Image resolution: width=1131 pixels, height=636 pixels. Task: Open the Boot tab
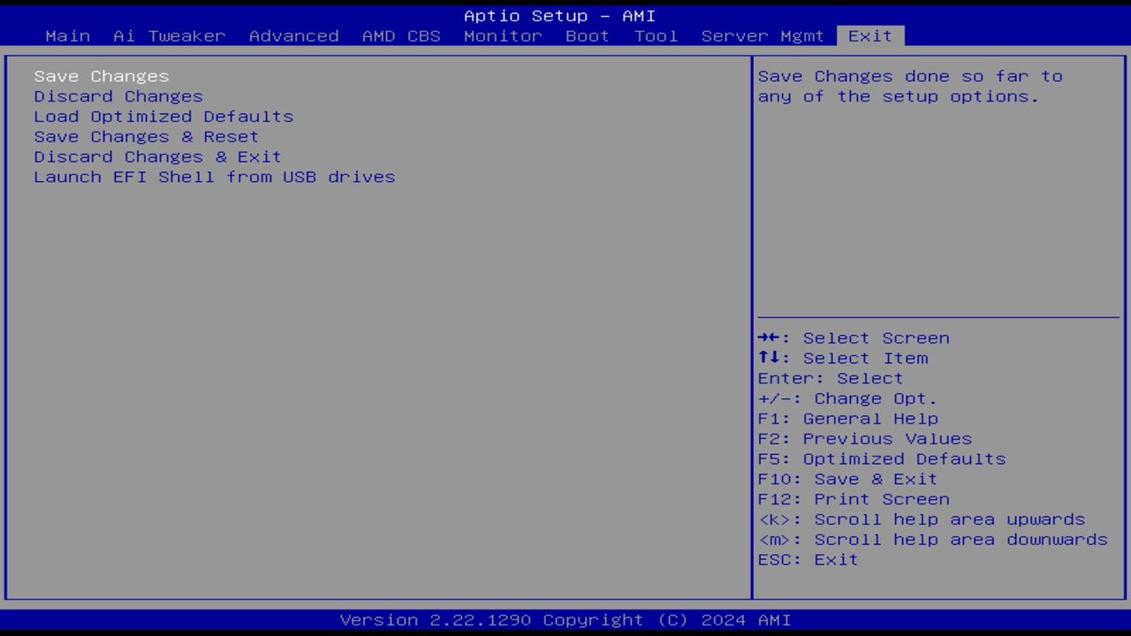588,36
